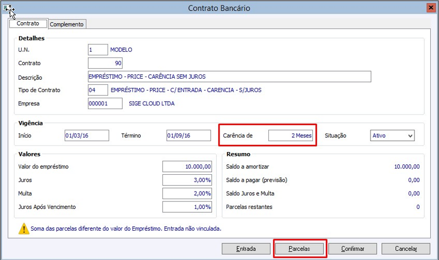Edit the Descrição text field
This screenshot has height=260, width=439.
229,77
